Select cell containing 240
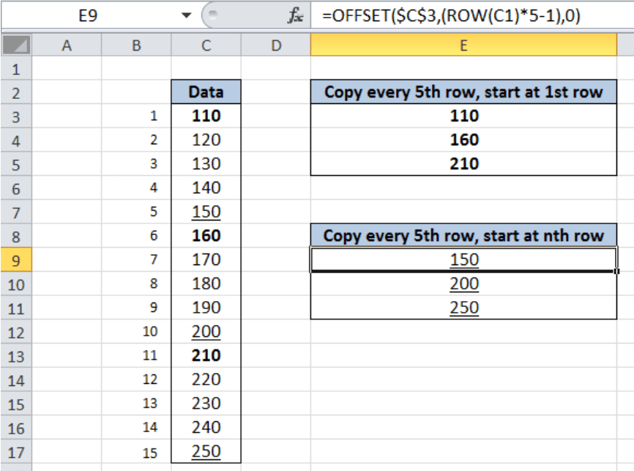The height and width of the screenshot is (471, 634). [x=206, y=427]
